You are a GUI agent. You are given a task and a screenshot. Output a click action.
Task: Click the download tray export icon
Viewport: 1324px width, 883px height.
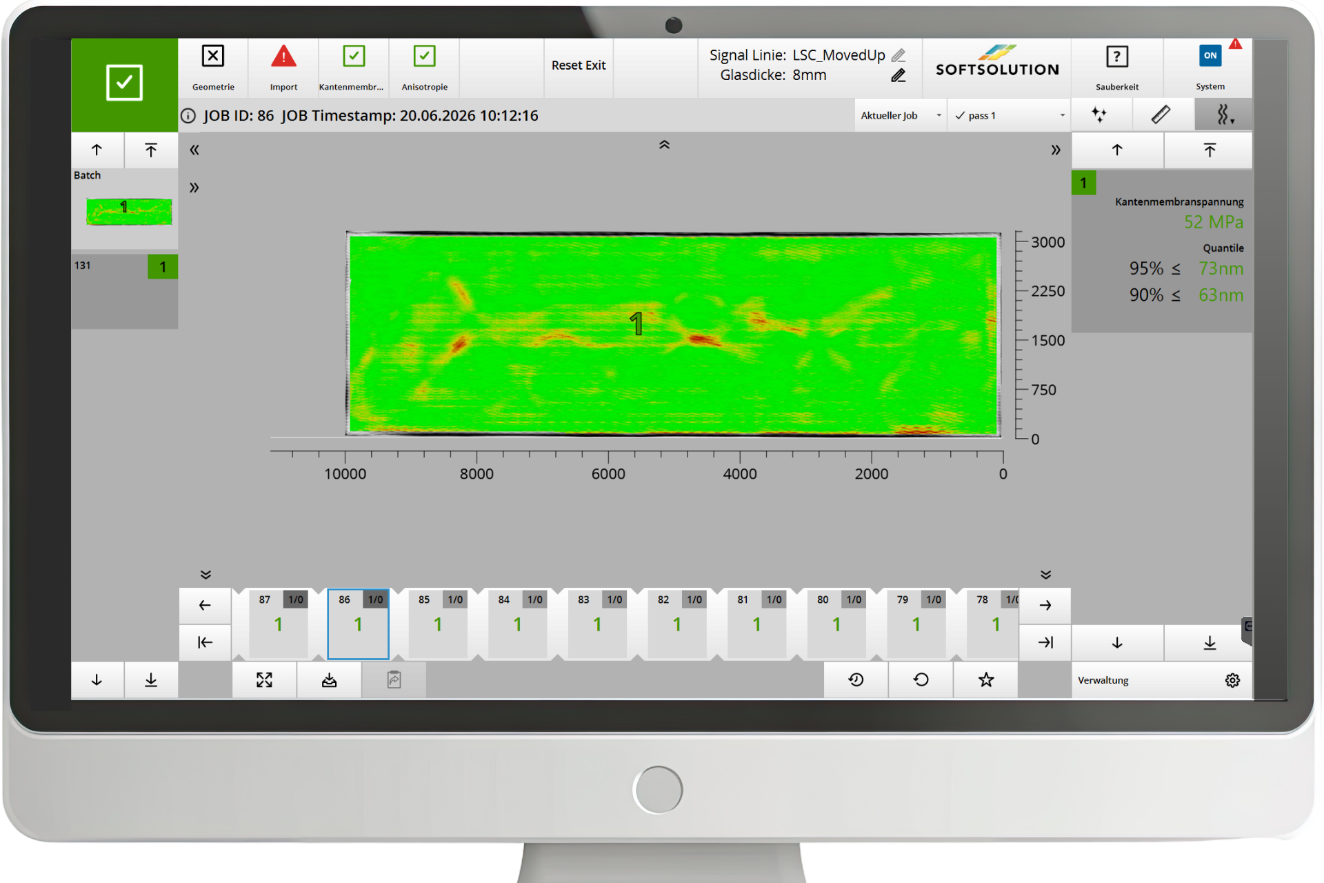(x=329, y=679)
